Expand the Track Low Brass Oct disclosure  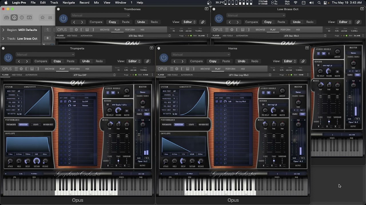click(3, 38)
